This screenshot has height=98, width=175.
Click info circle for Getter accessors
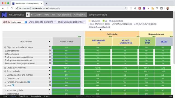coord(50,50)
